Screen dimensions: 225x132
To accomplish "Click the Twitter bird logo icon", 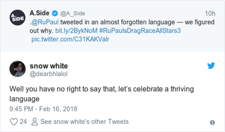I will click(211, 65).
